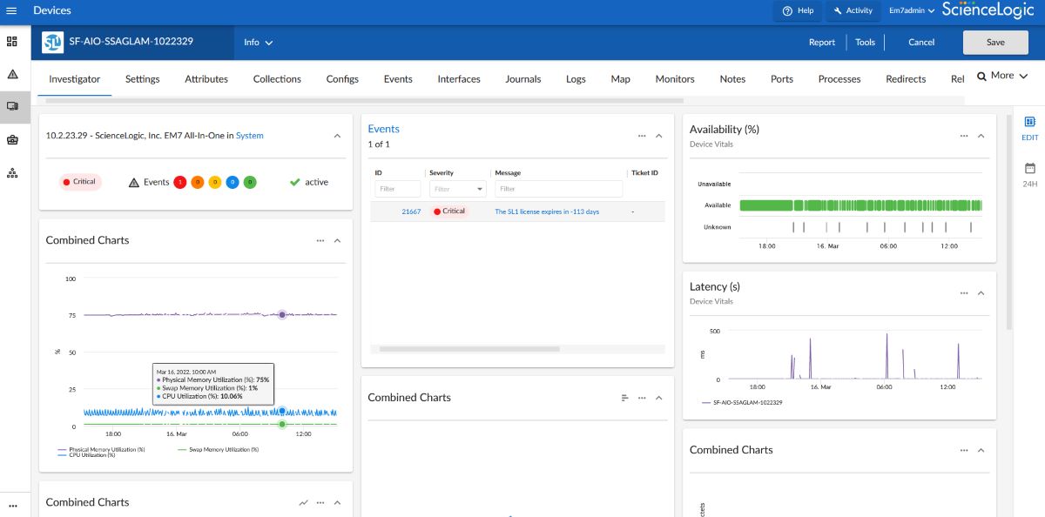Open event 21667 from the Events list

click(410, 211)
